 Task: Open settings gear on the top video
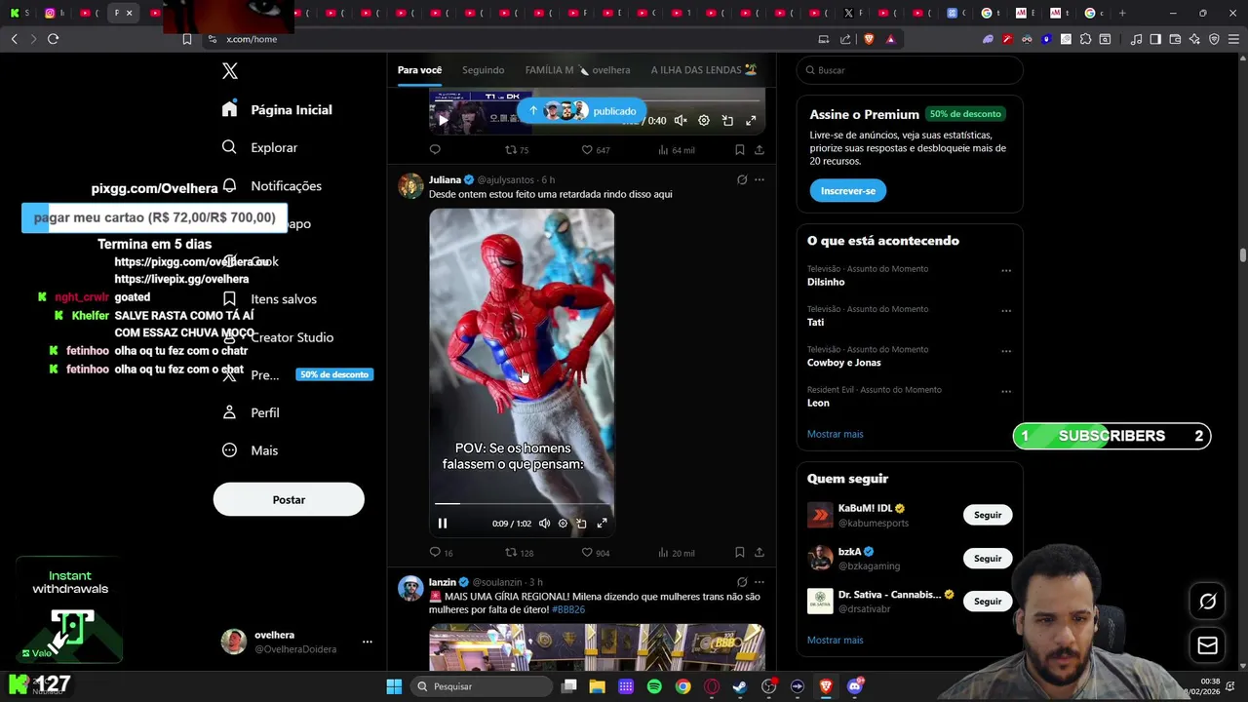click(x=704, y=120)
